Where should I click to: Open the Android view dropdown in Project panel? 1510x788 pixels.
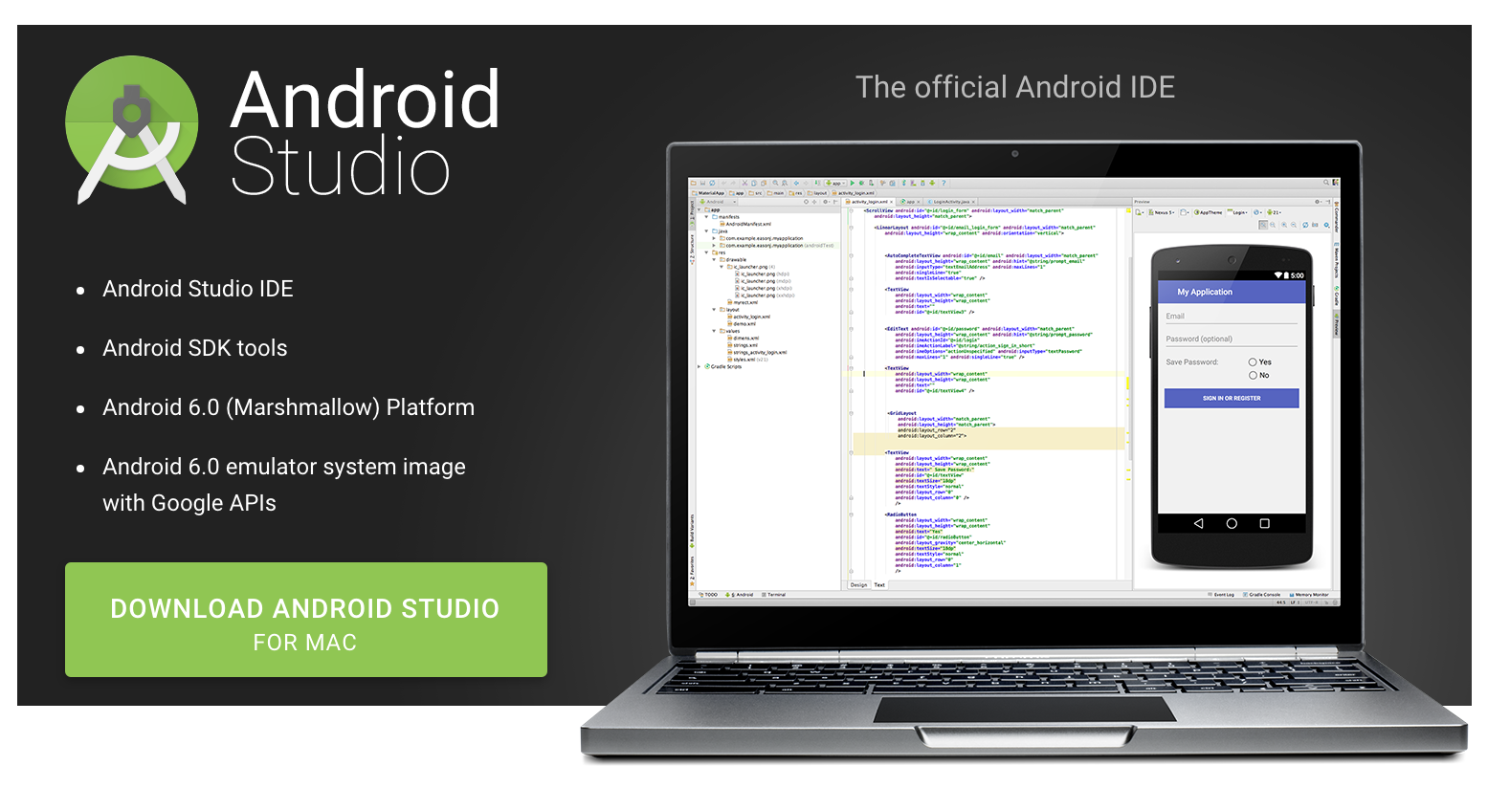point(718,202)
